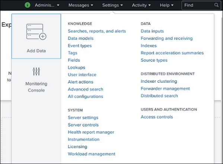The image size is (223, 164).
Task: Expand the Administrator account dropdown
Action: tap(47, 5)
